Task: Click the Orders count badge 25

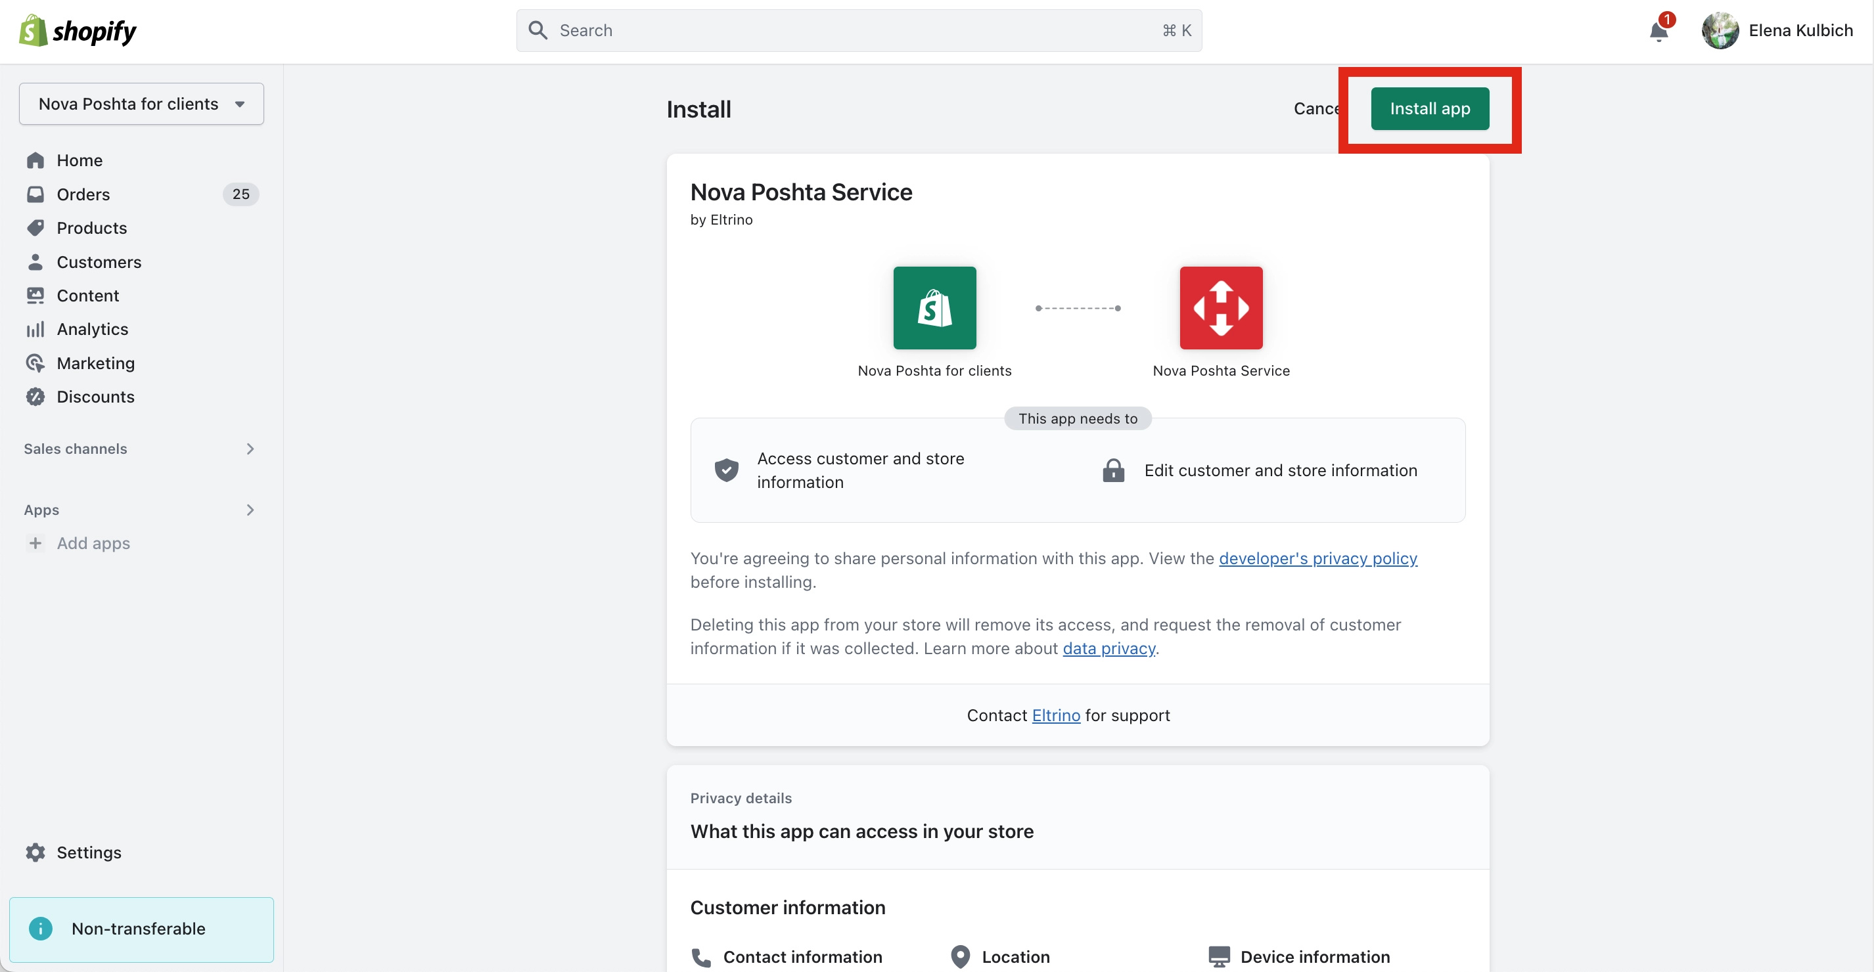Action: [240, 194]
